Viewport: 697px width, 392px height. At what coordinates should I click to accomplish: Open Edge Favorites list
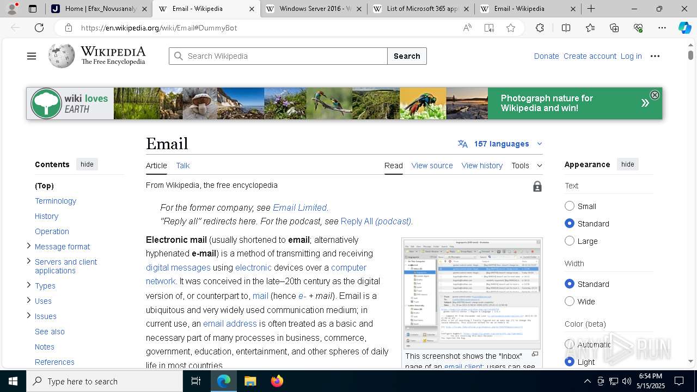(x=590, y=28)
